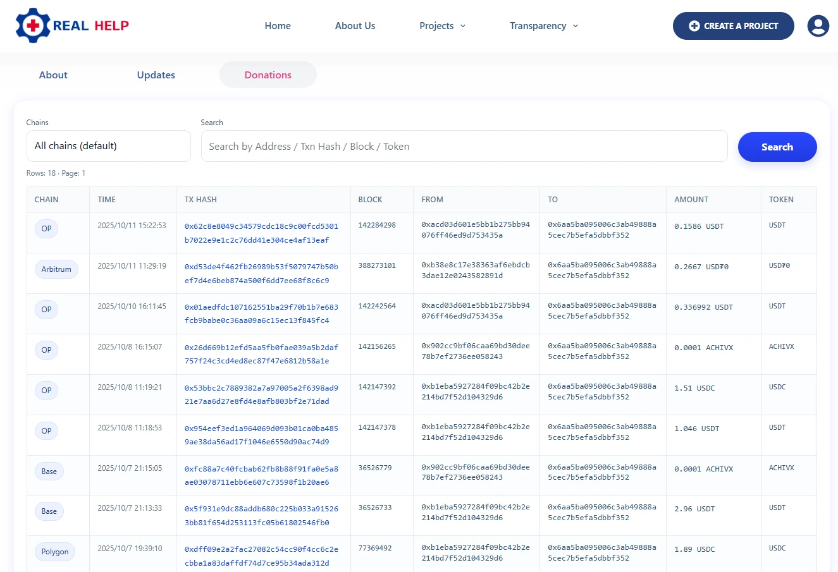This screenshot has height=572, width=838.
Task: Switch to the Updates tab
Action: (156, 75)
